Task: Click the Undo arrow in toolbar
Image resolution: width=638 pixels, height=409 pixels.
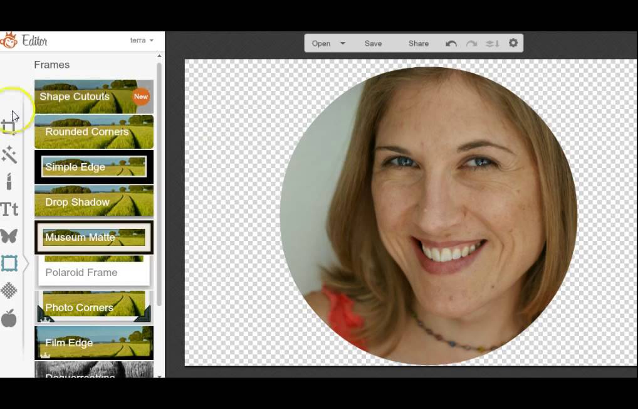Action: (x=451, y=43)
